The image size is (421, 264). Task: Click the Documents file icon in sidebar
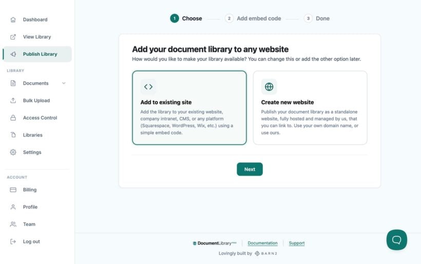coord(13,83)
